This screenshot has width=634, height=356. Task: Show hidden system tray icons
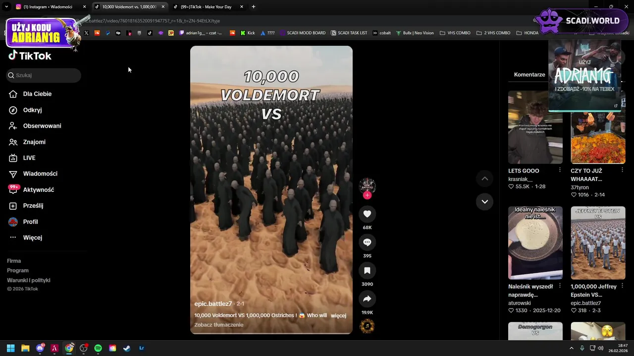click(x=571, y=348)
